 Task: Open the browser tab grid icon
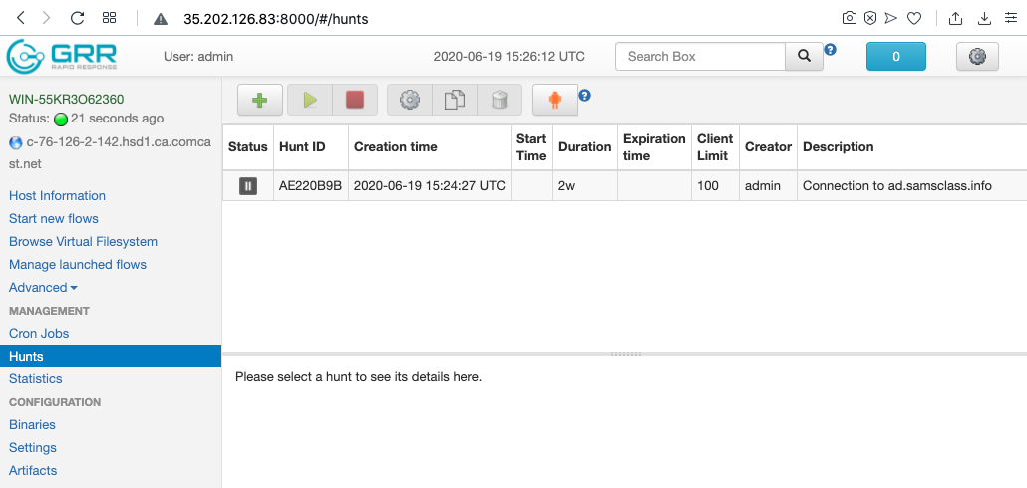pyautogui.click(x=110, y=18)
